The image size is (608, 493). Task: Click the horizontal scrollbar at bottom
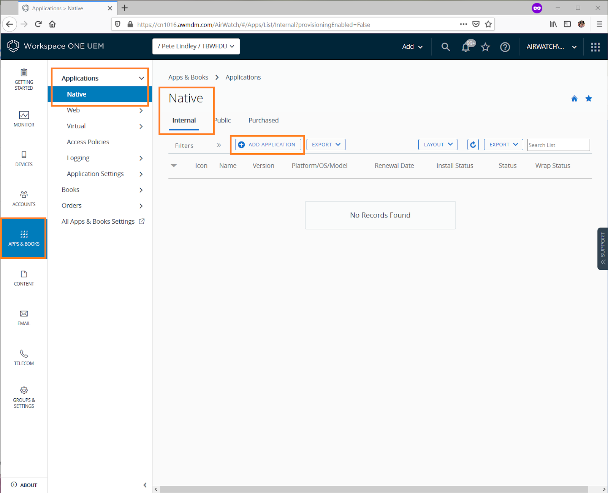374,489
